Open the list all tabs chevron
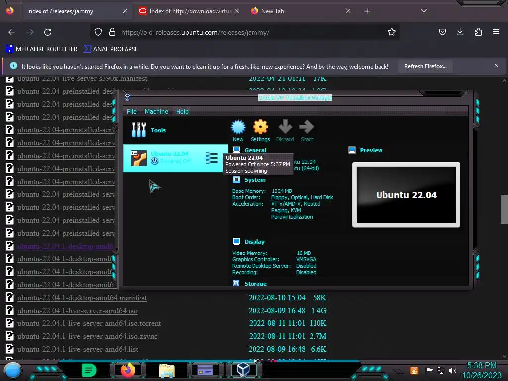The image size is (508, 381). point(424,11)
